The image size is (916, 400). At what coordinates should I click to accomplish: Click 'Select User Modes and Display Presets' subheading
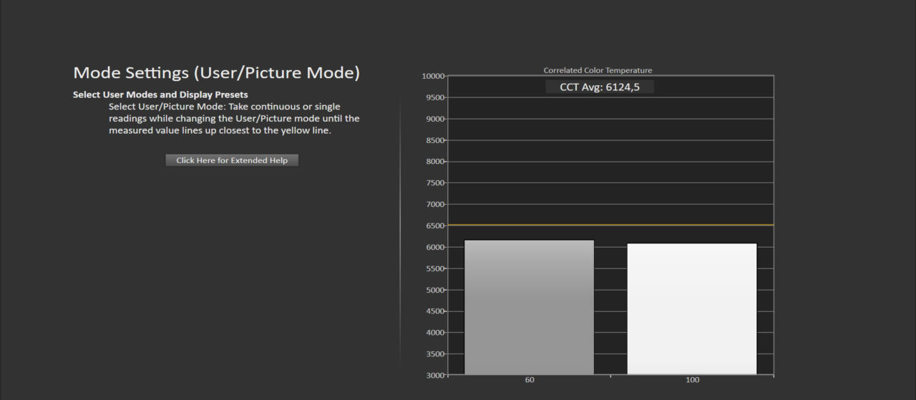tap(160, 94)
